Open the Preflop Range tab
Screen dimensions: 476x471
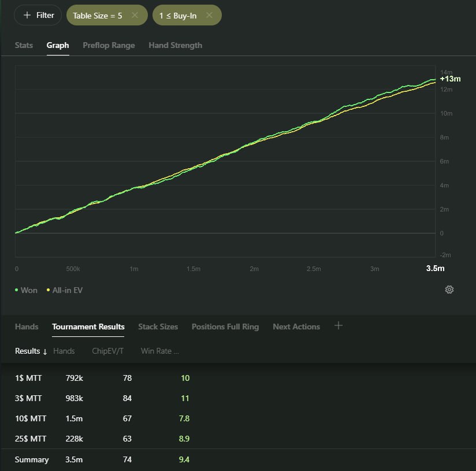point(109,45)
